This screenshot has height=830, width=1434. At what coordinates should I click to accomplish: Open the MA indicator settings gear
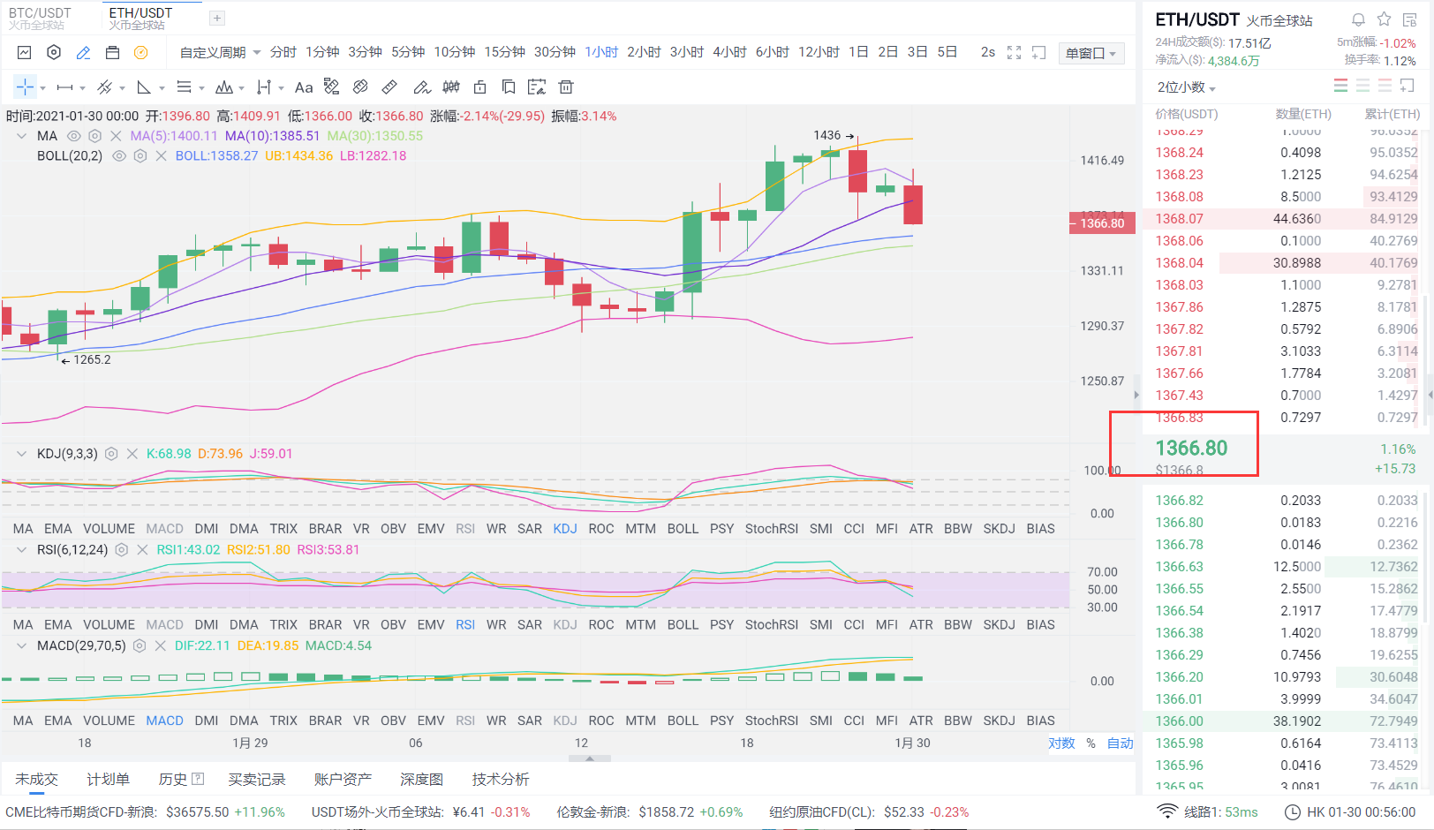pyautogui.click(x=94, y=135)
